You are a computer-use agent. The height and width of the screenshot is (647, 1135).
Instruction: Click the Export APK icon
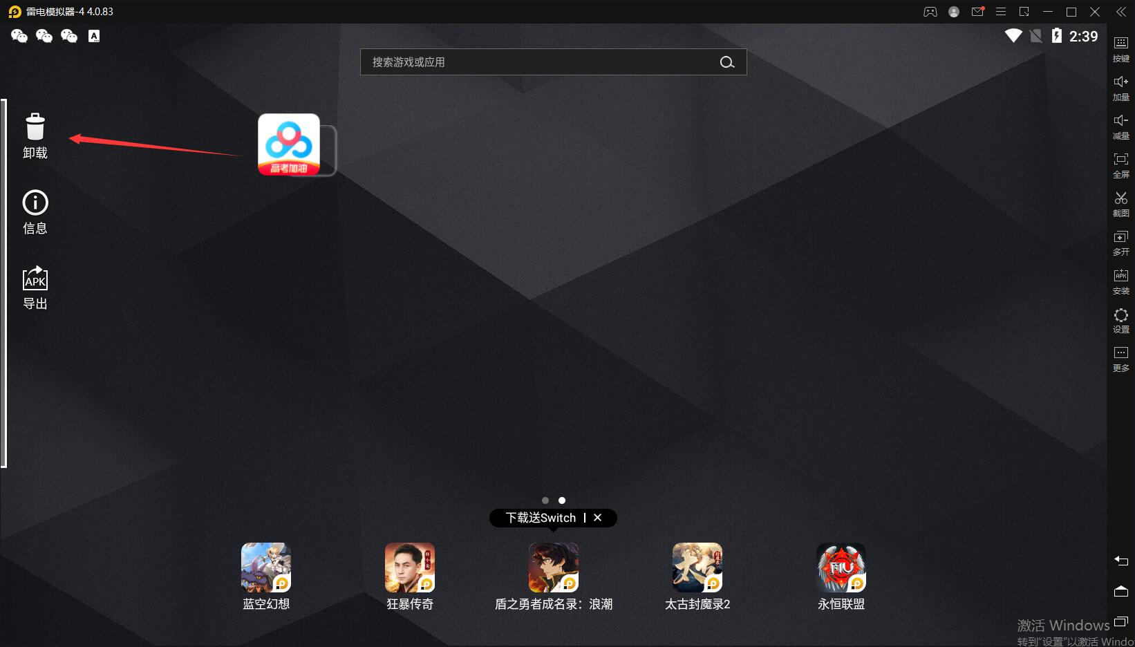point(35,279)
